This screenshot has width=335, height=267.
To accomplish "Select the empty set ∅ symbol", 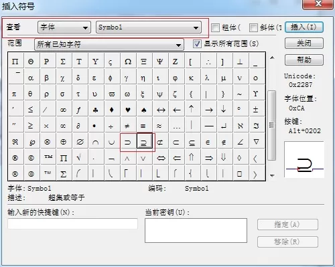I will (80, 142).
